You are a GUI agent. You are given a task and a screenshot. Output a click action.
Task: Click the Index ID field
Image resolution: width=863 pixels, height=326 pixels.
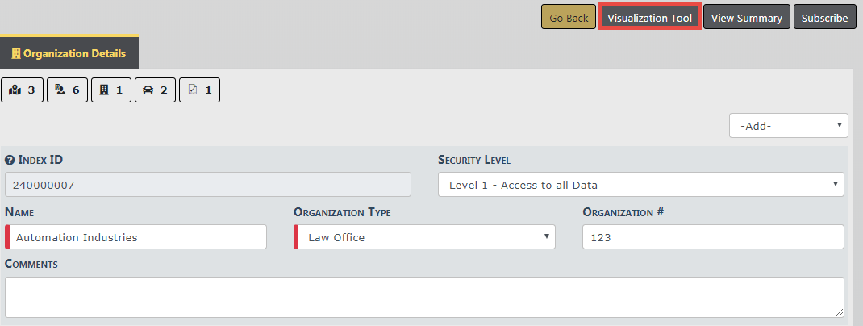coord(208,185)
